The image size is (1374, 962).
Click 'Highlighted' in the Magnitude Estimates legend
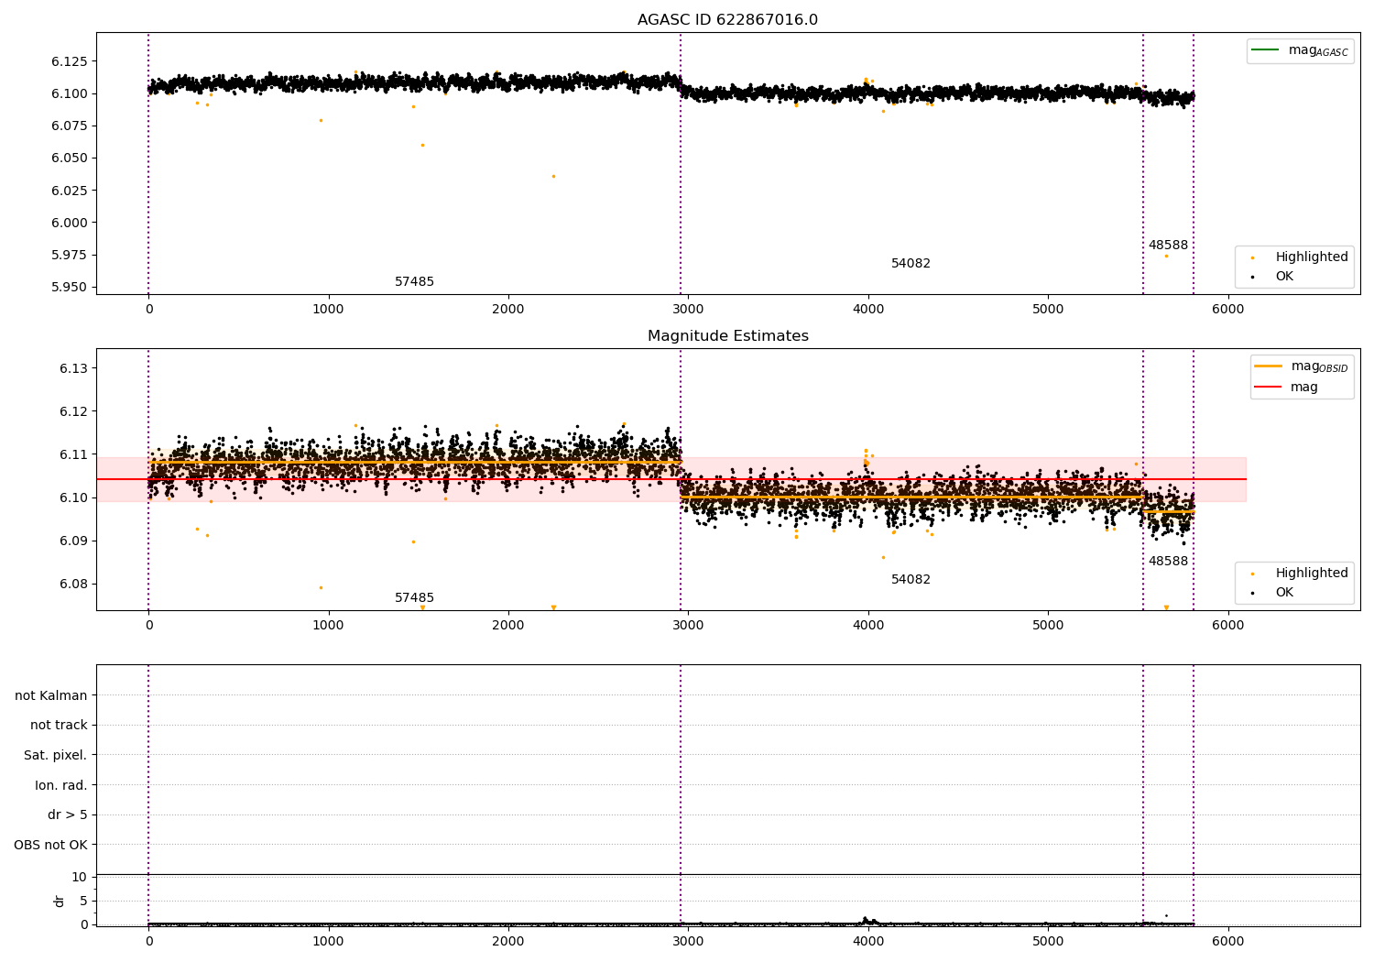1300,574
